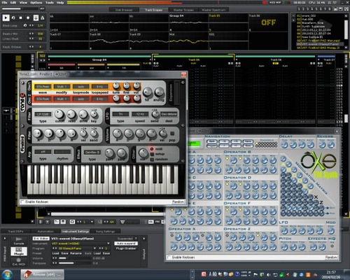Switch to the Master Spectrum tab

pyautogui.click(x=213, y=10)
